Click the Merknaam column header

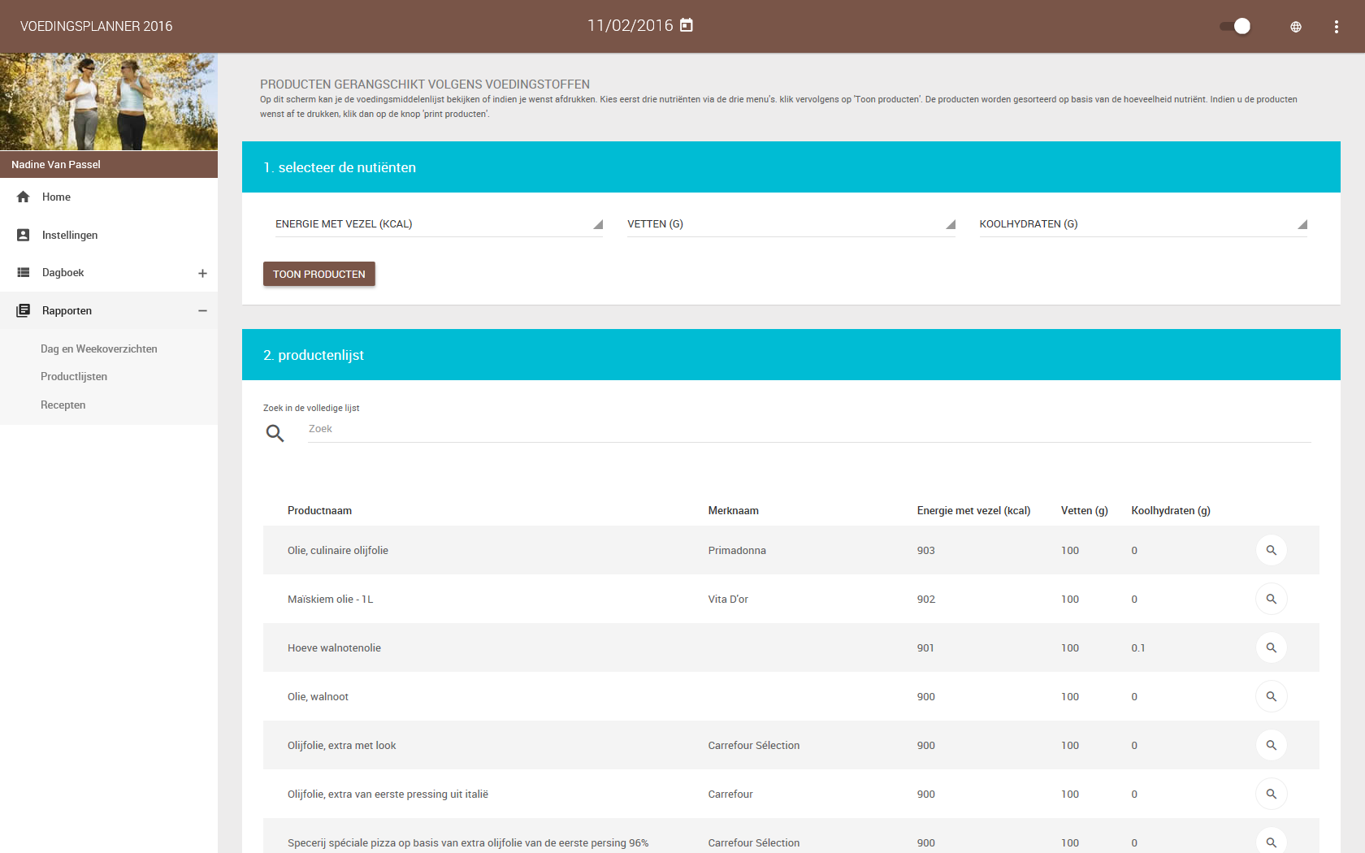[x=734, y=511]
